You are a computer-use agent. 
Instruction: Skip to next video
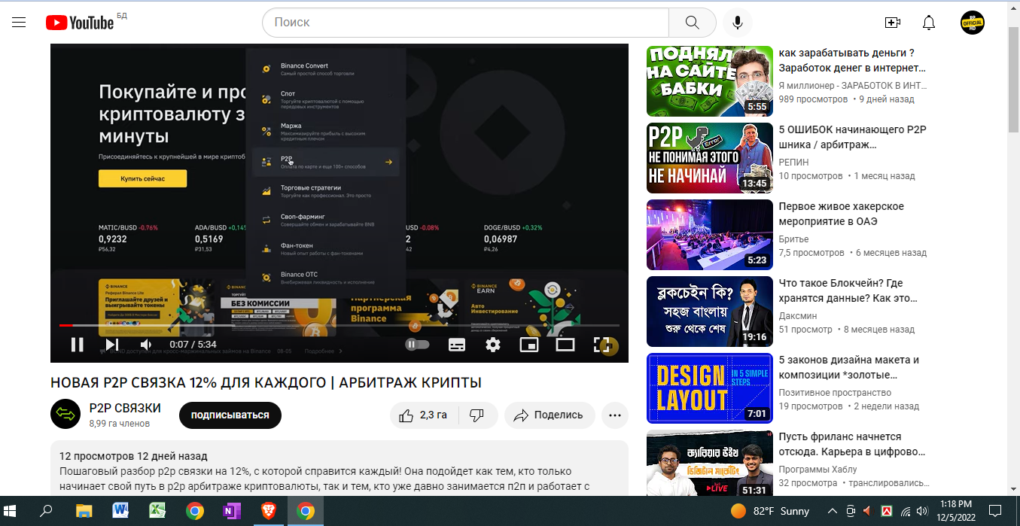[x=111, y=345]
